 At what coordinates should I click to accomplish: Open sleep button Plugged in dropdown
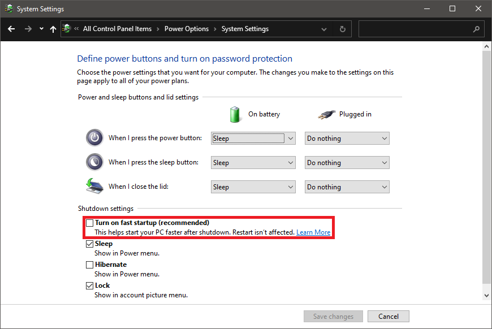pos(347,163)
